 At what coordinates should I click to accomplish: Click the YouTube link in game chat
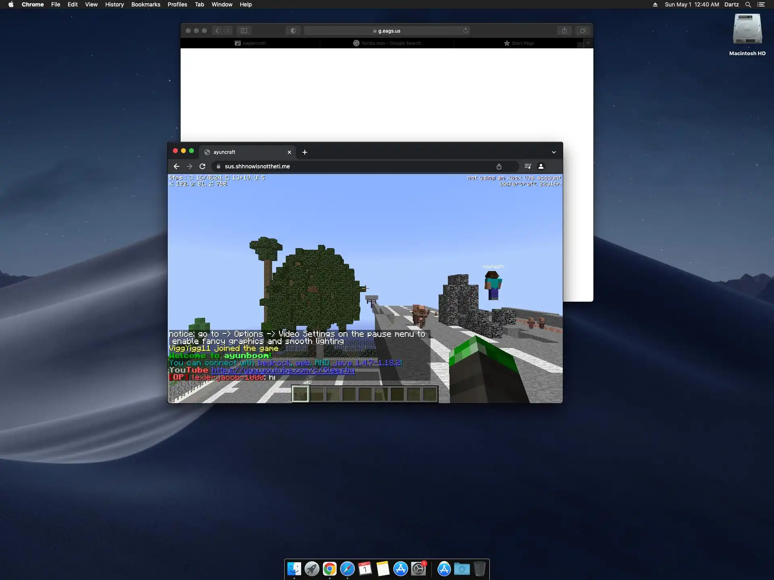point(283,370)
